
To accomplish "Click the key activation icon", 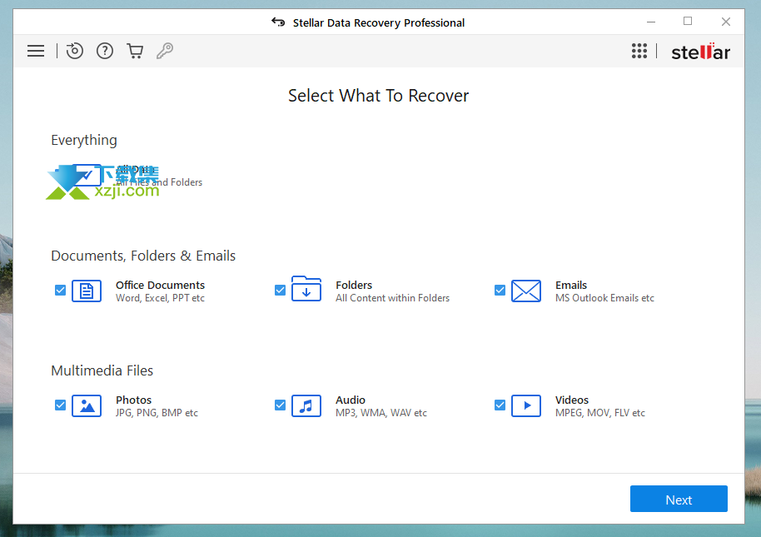I will [165, 51].
